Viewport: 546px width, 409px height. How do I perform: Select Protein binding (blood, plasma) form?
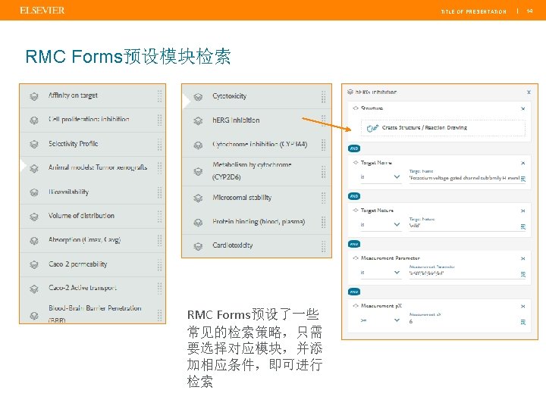(x=256, y=222)
